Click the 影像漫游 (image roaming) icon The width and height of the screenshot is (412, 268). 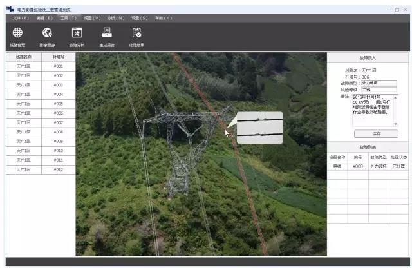[47, 33]
